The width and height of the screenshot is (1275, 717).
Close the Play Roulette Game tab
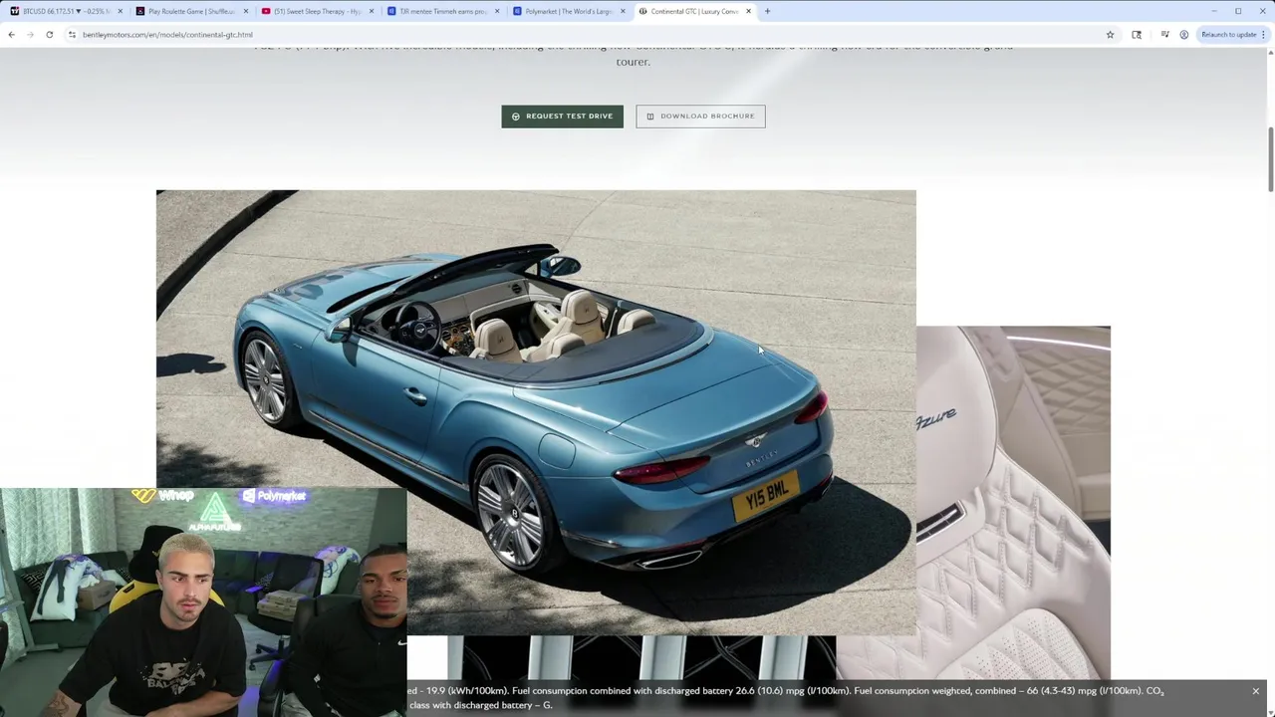[245, 11]
